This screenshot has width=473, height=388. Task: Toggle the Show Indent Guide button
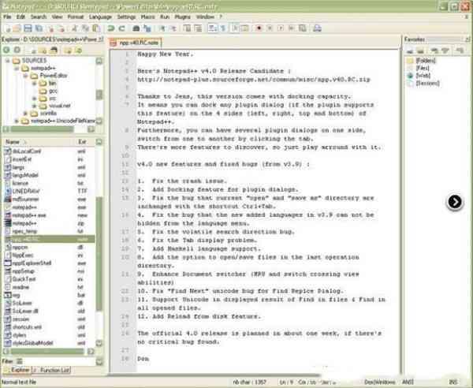point(235,28)
